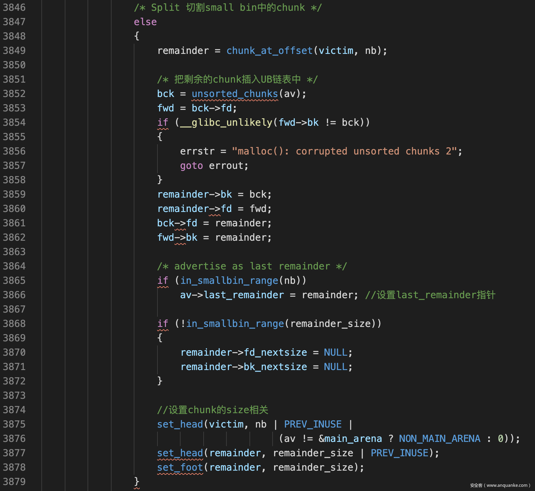
Task: Click the set_foot function call
Action: tap(180, 467)
